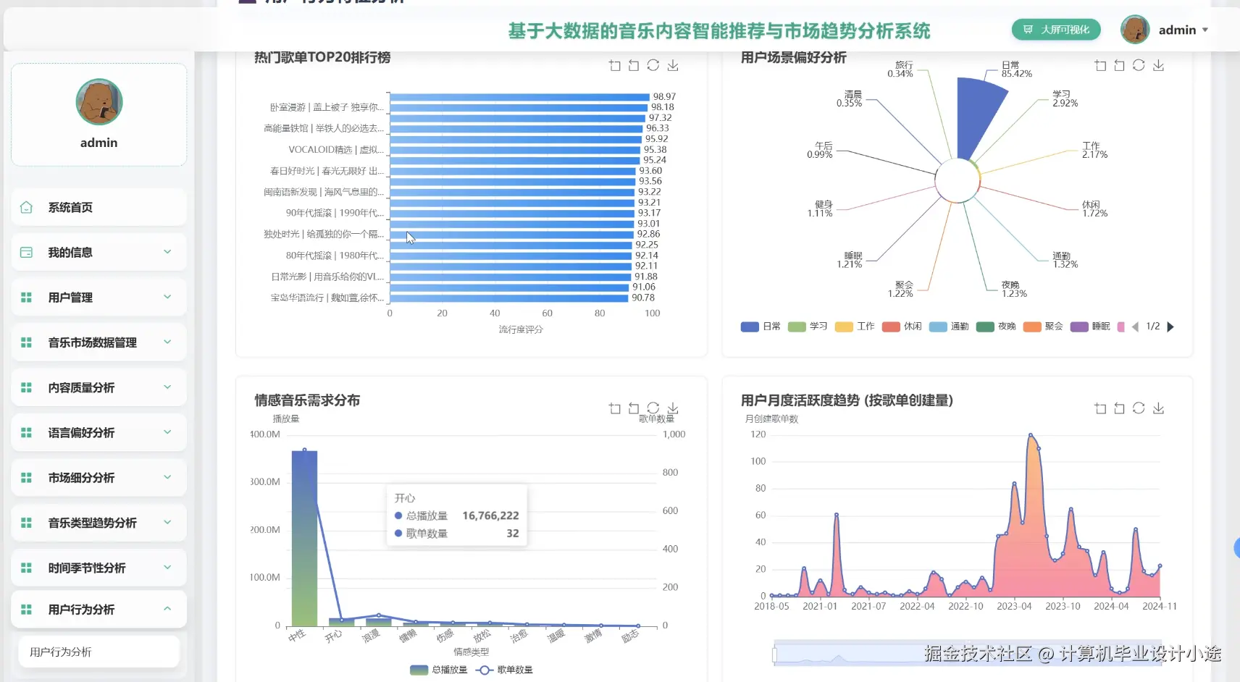Select zoom tool on 情感音乐需求分布 chart
Image resolution: width=1240 pixels, height=682 pixels.
pos(613,408)
